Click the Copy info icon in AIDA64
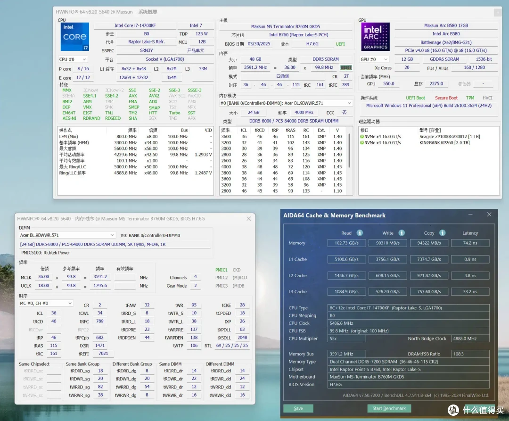Viewport: 509px width, 421px height. (x=443, y=233)
